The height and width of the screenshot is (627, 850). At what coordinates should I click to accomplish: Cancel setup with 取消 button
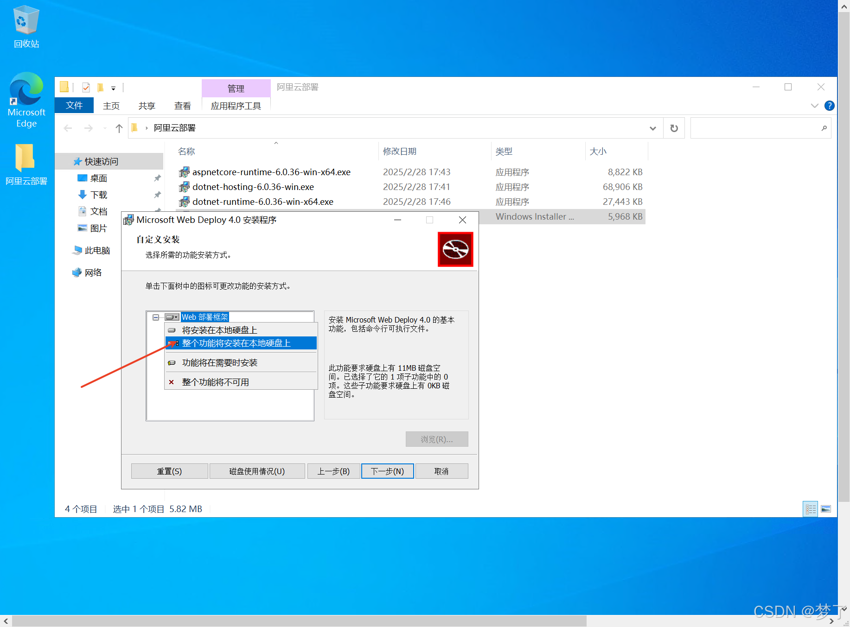[441, 471]
